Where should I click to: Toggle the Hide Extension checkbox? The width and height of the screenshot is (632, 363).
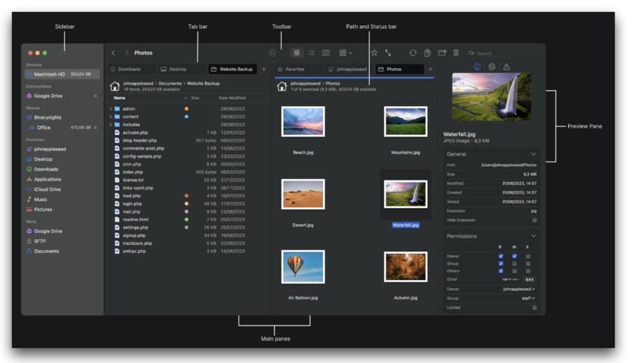(x=534, y=220)
